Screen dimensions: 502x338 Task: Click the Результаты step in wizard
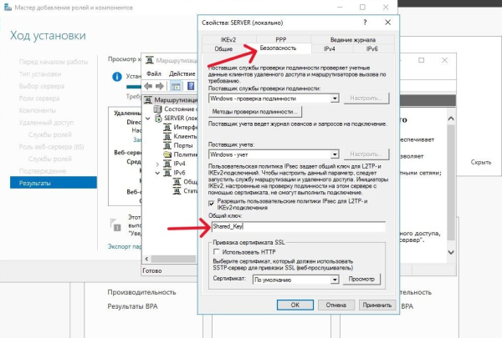[x=54, y=183]
